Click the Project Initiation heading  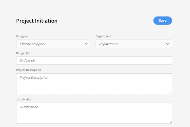tap(37, 21)
